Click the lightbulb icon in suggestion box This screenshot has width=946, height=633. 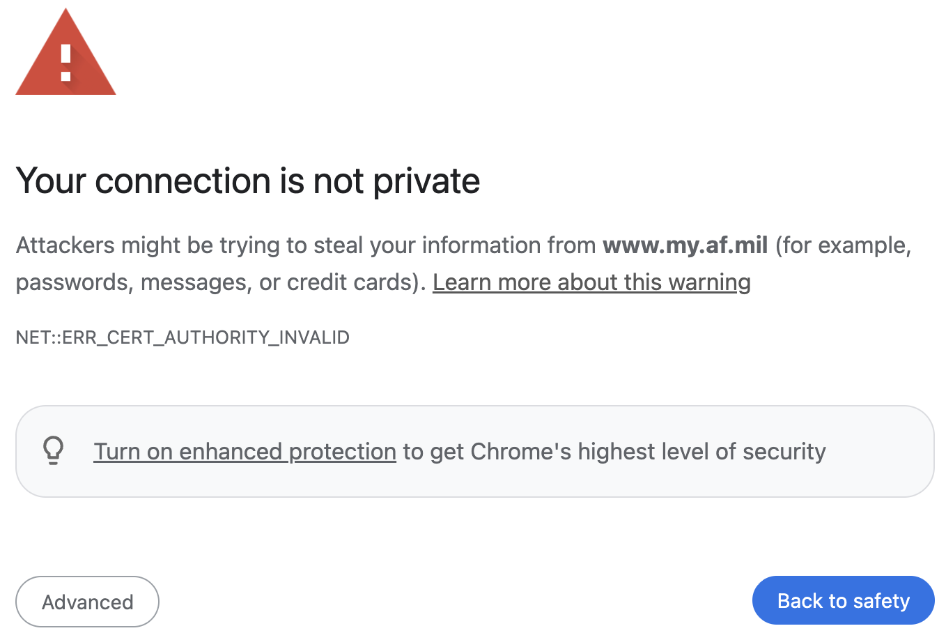click(54, 451)
